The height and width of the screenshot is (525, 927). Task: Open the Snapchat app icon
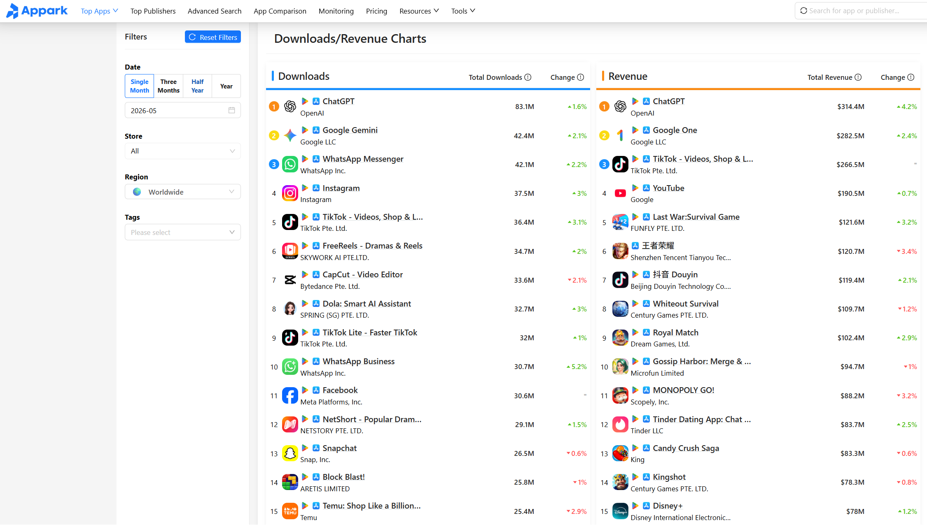click(290, 453)
